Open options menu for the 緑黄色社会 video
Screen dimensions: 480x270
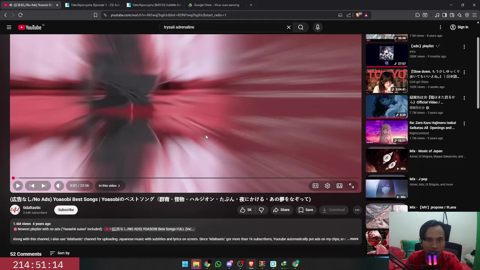[x=464, y=98]
